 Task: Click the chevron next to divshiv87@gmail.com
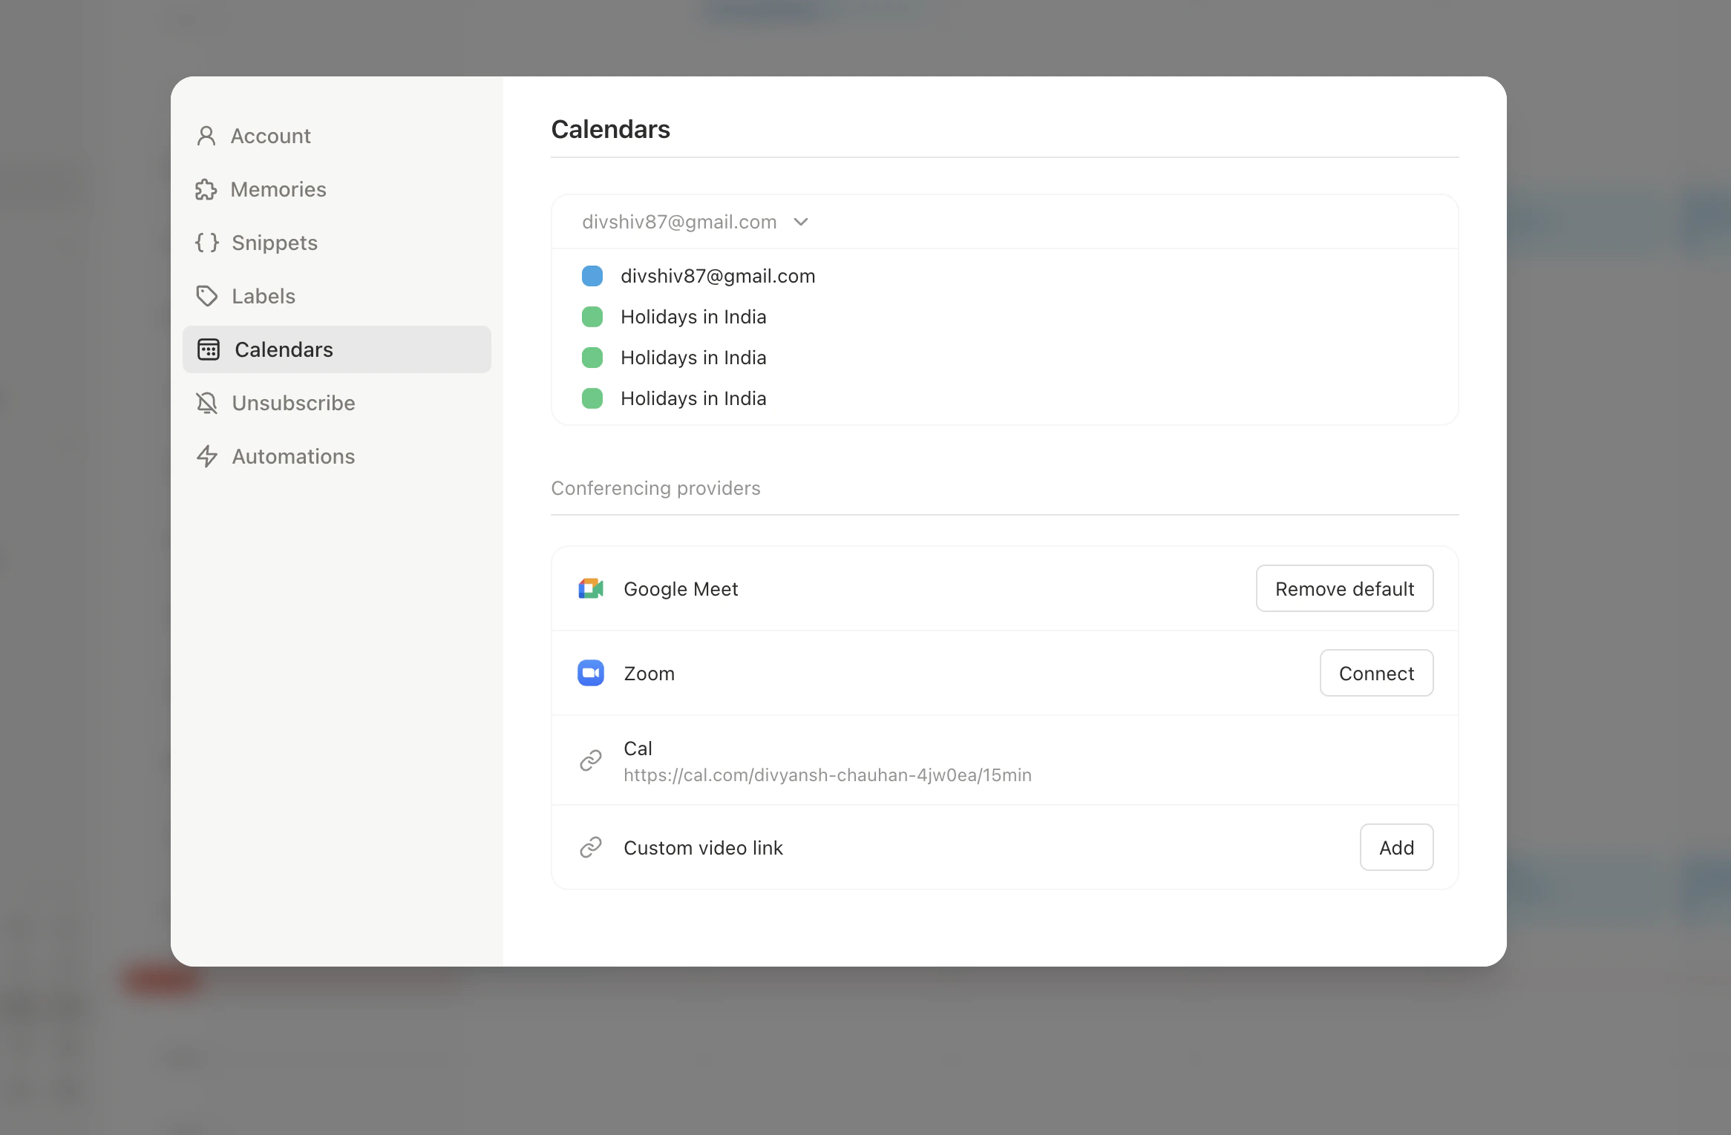tap(801, 222)
